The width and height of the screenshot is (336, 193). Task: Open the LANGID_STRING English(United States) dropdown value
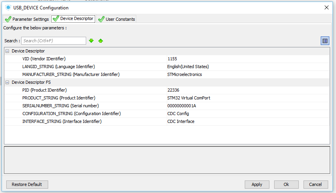coord(248,67)
